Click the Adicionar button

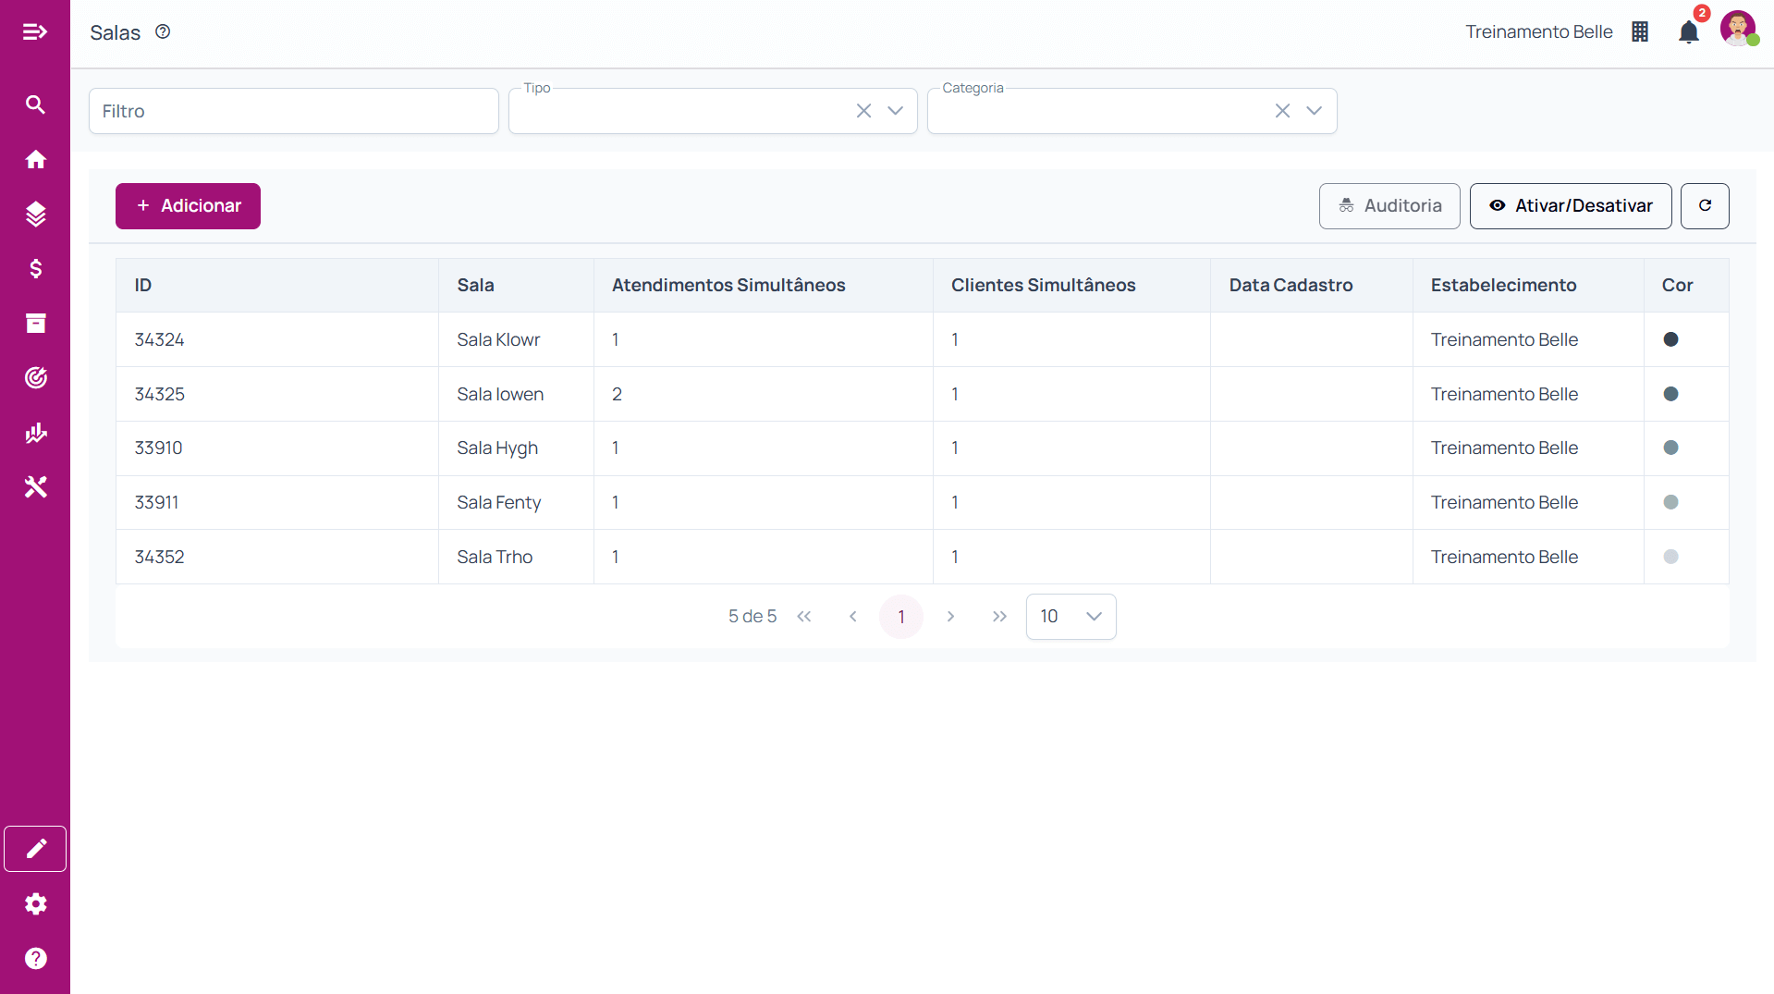(x=188, y=206)
